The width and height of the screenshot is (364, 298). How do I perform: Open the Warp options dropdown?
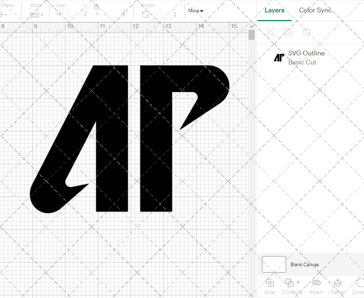(41, 15)
